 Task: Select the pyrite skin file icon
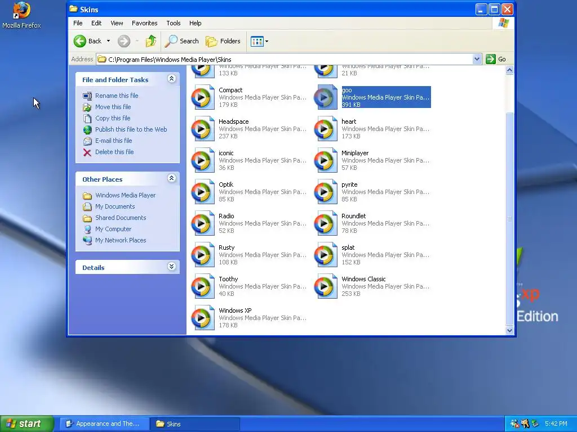coord(326,192)
